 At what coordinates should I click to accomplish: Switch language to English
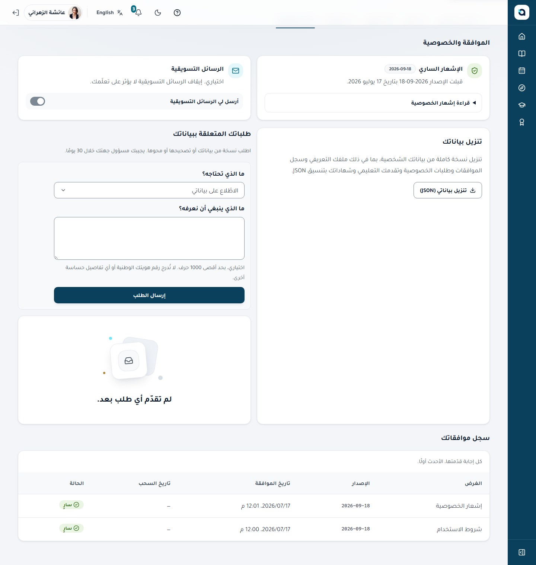pos(109,13)
